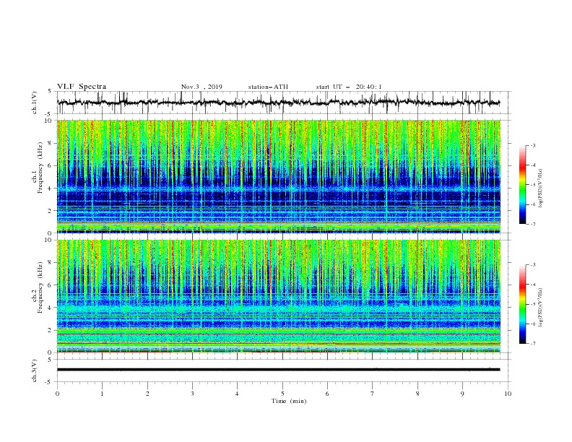
Task: Click the "-3" label on upper color bar
Action: click(533, 146)
